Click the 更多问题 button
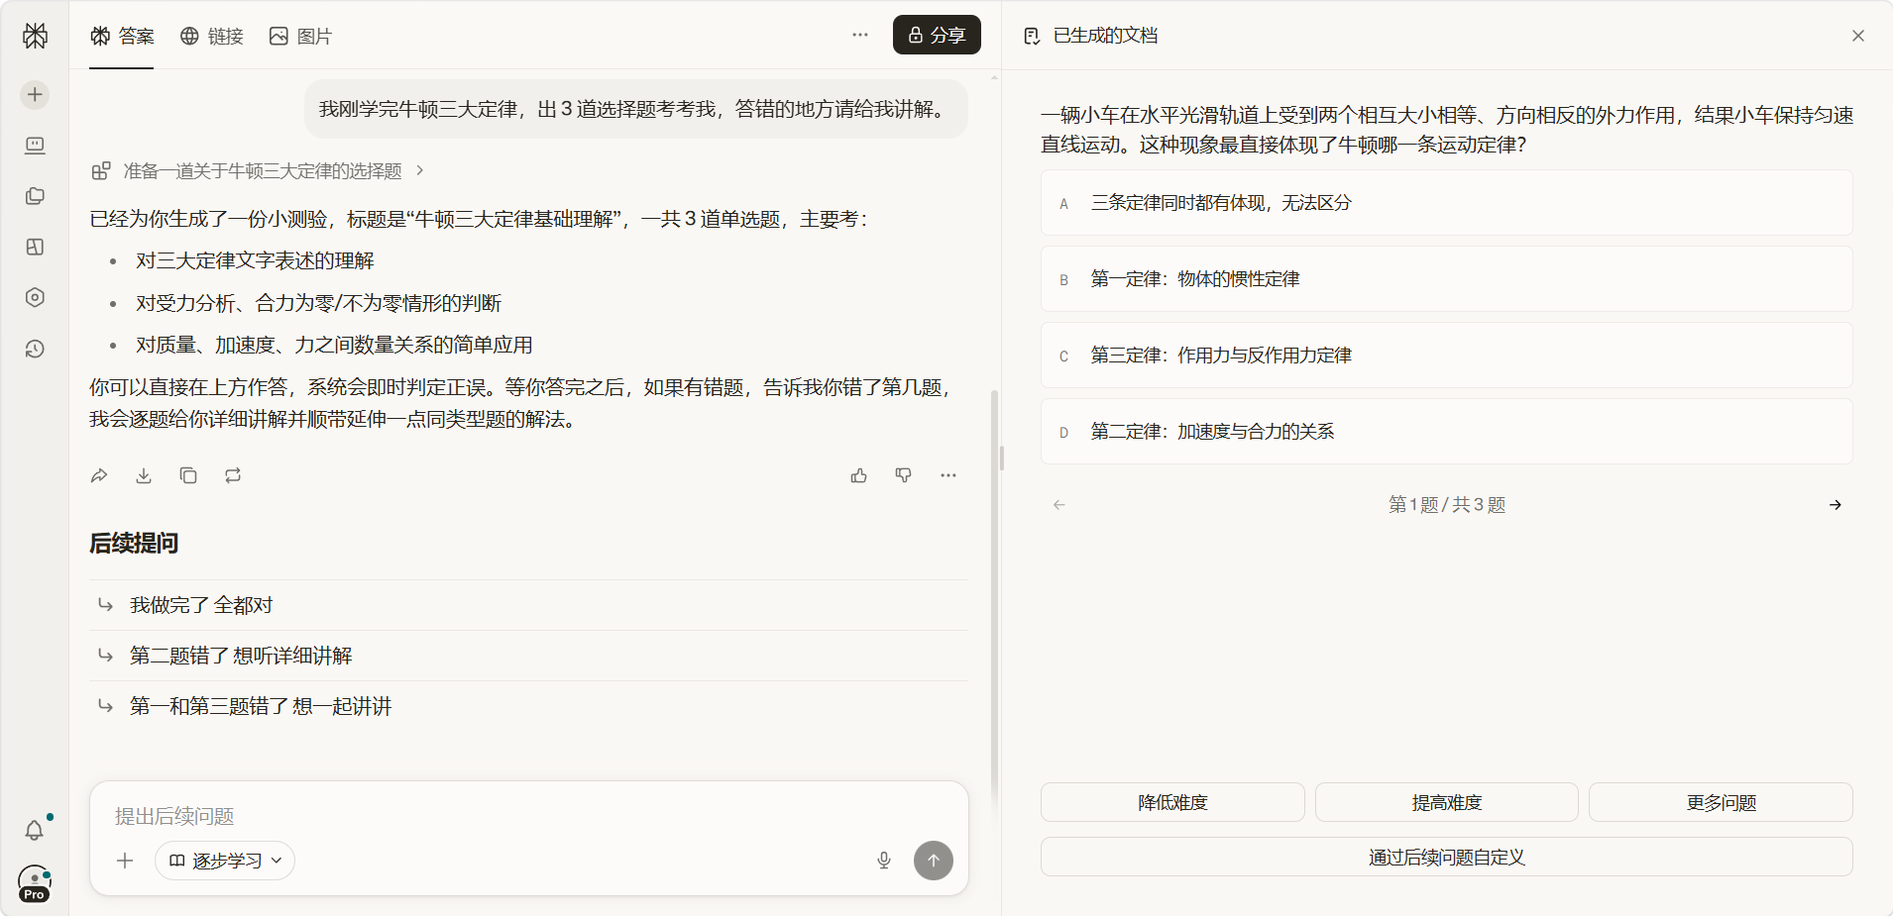 (x=1722, y=802)
